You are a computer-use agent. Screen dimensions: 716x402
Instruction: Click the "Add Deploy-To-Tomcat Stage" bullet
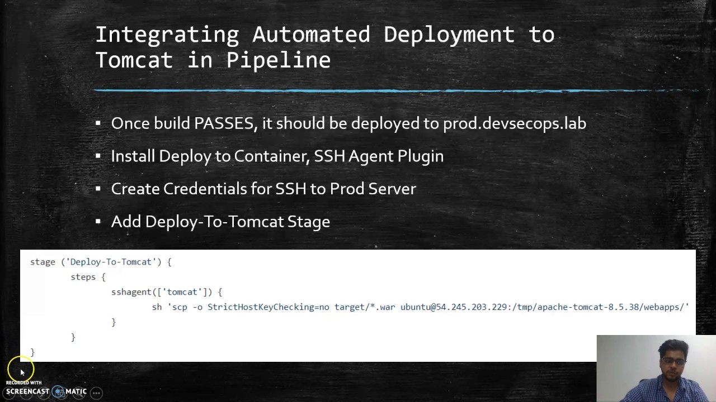(x=220, y=222)
